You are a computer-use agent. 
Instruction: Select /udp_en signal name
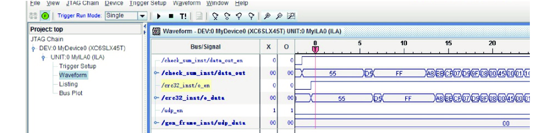tap(172, 110)
